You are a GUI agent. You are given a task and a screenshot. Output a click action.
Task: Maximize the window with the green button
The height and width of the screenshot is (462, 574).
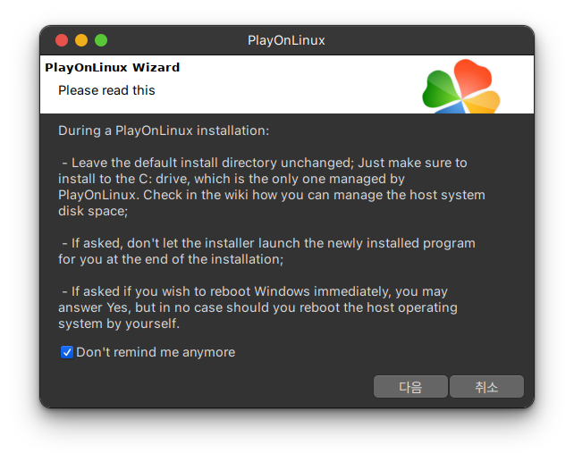click(x=101, y=40)
